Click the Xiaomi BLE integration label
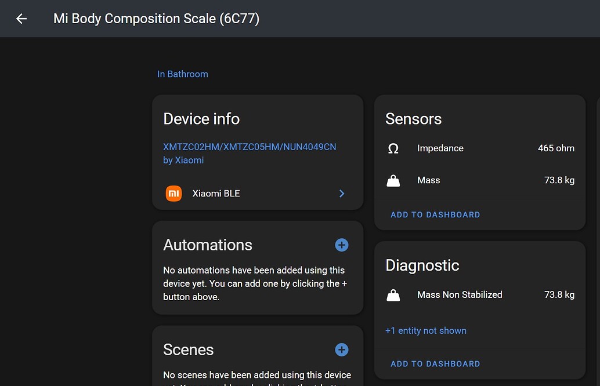Image resolution: width=600 pixels, height=386 pixels. 216,193
